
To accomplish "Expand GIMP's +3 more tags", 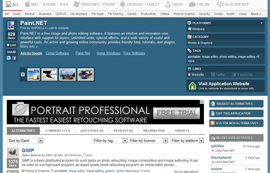I will 145,171.
